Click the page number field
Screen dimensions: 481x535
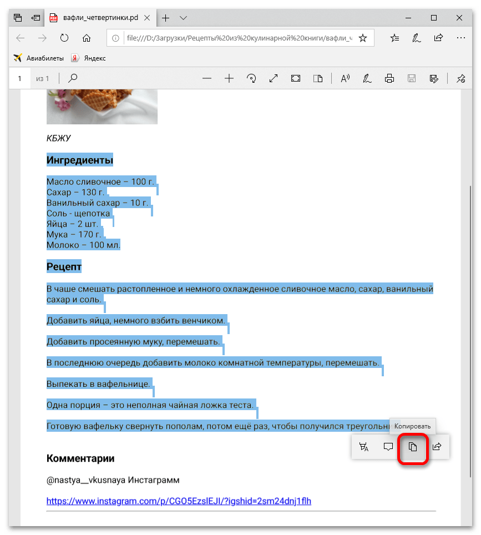point(19,78)
